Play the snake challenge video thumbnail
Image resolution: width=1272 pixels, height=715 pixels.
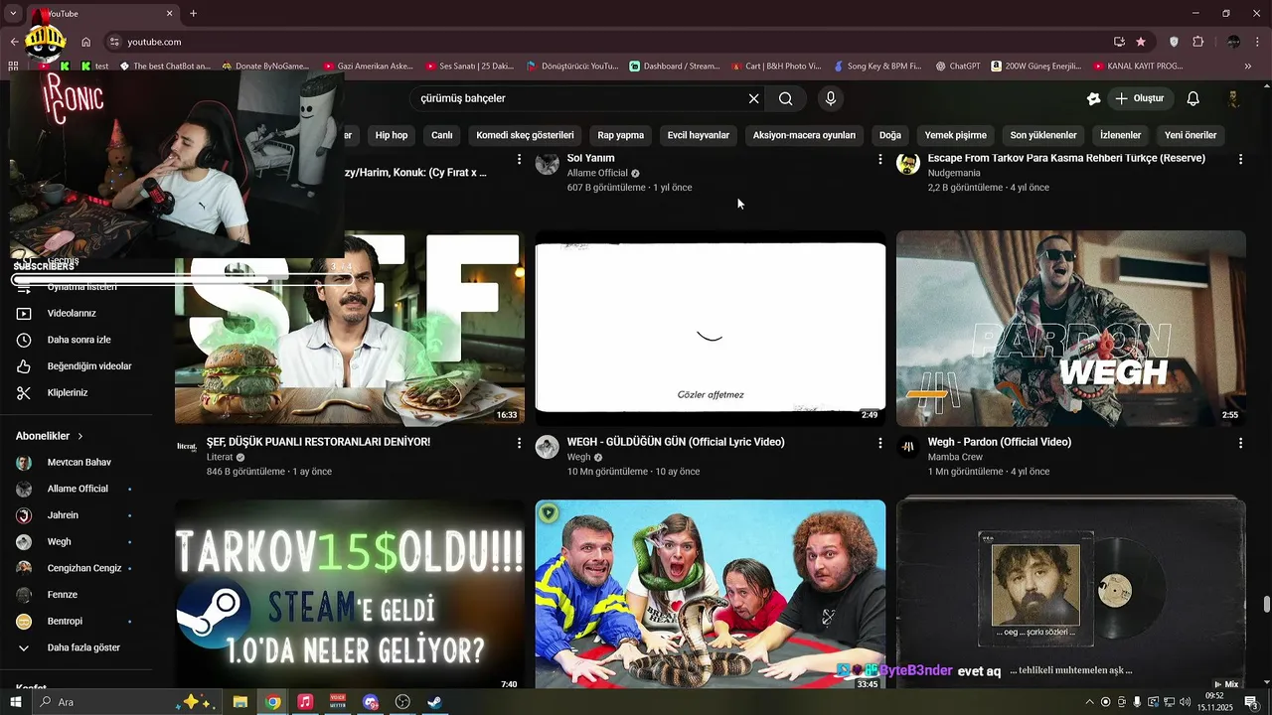711,596
